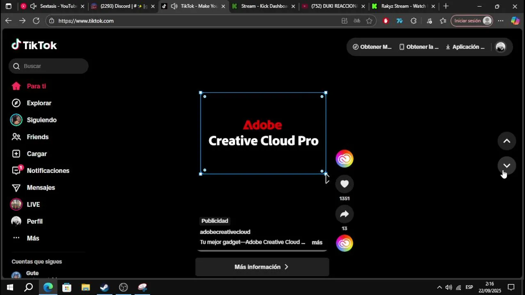Open the browser extensions puzzle icon
525x295 pixels.
coord(413,20)
